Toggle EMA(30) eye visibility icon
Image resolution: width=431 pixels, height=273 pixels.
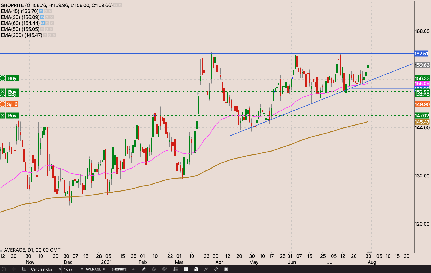[x=42, y=17]
